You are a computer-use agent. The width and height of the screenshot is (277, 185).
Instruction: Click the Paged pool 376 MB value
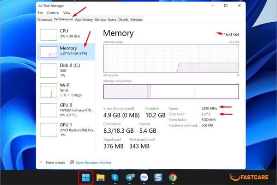[114, 146]
